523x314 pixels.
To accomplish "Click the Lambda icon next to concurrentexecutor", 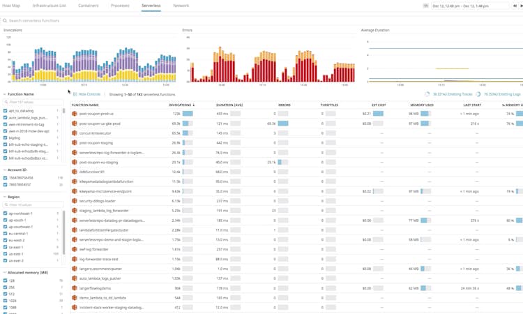I will pos(75,133).
